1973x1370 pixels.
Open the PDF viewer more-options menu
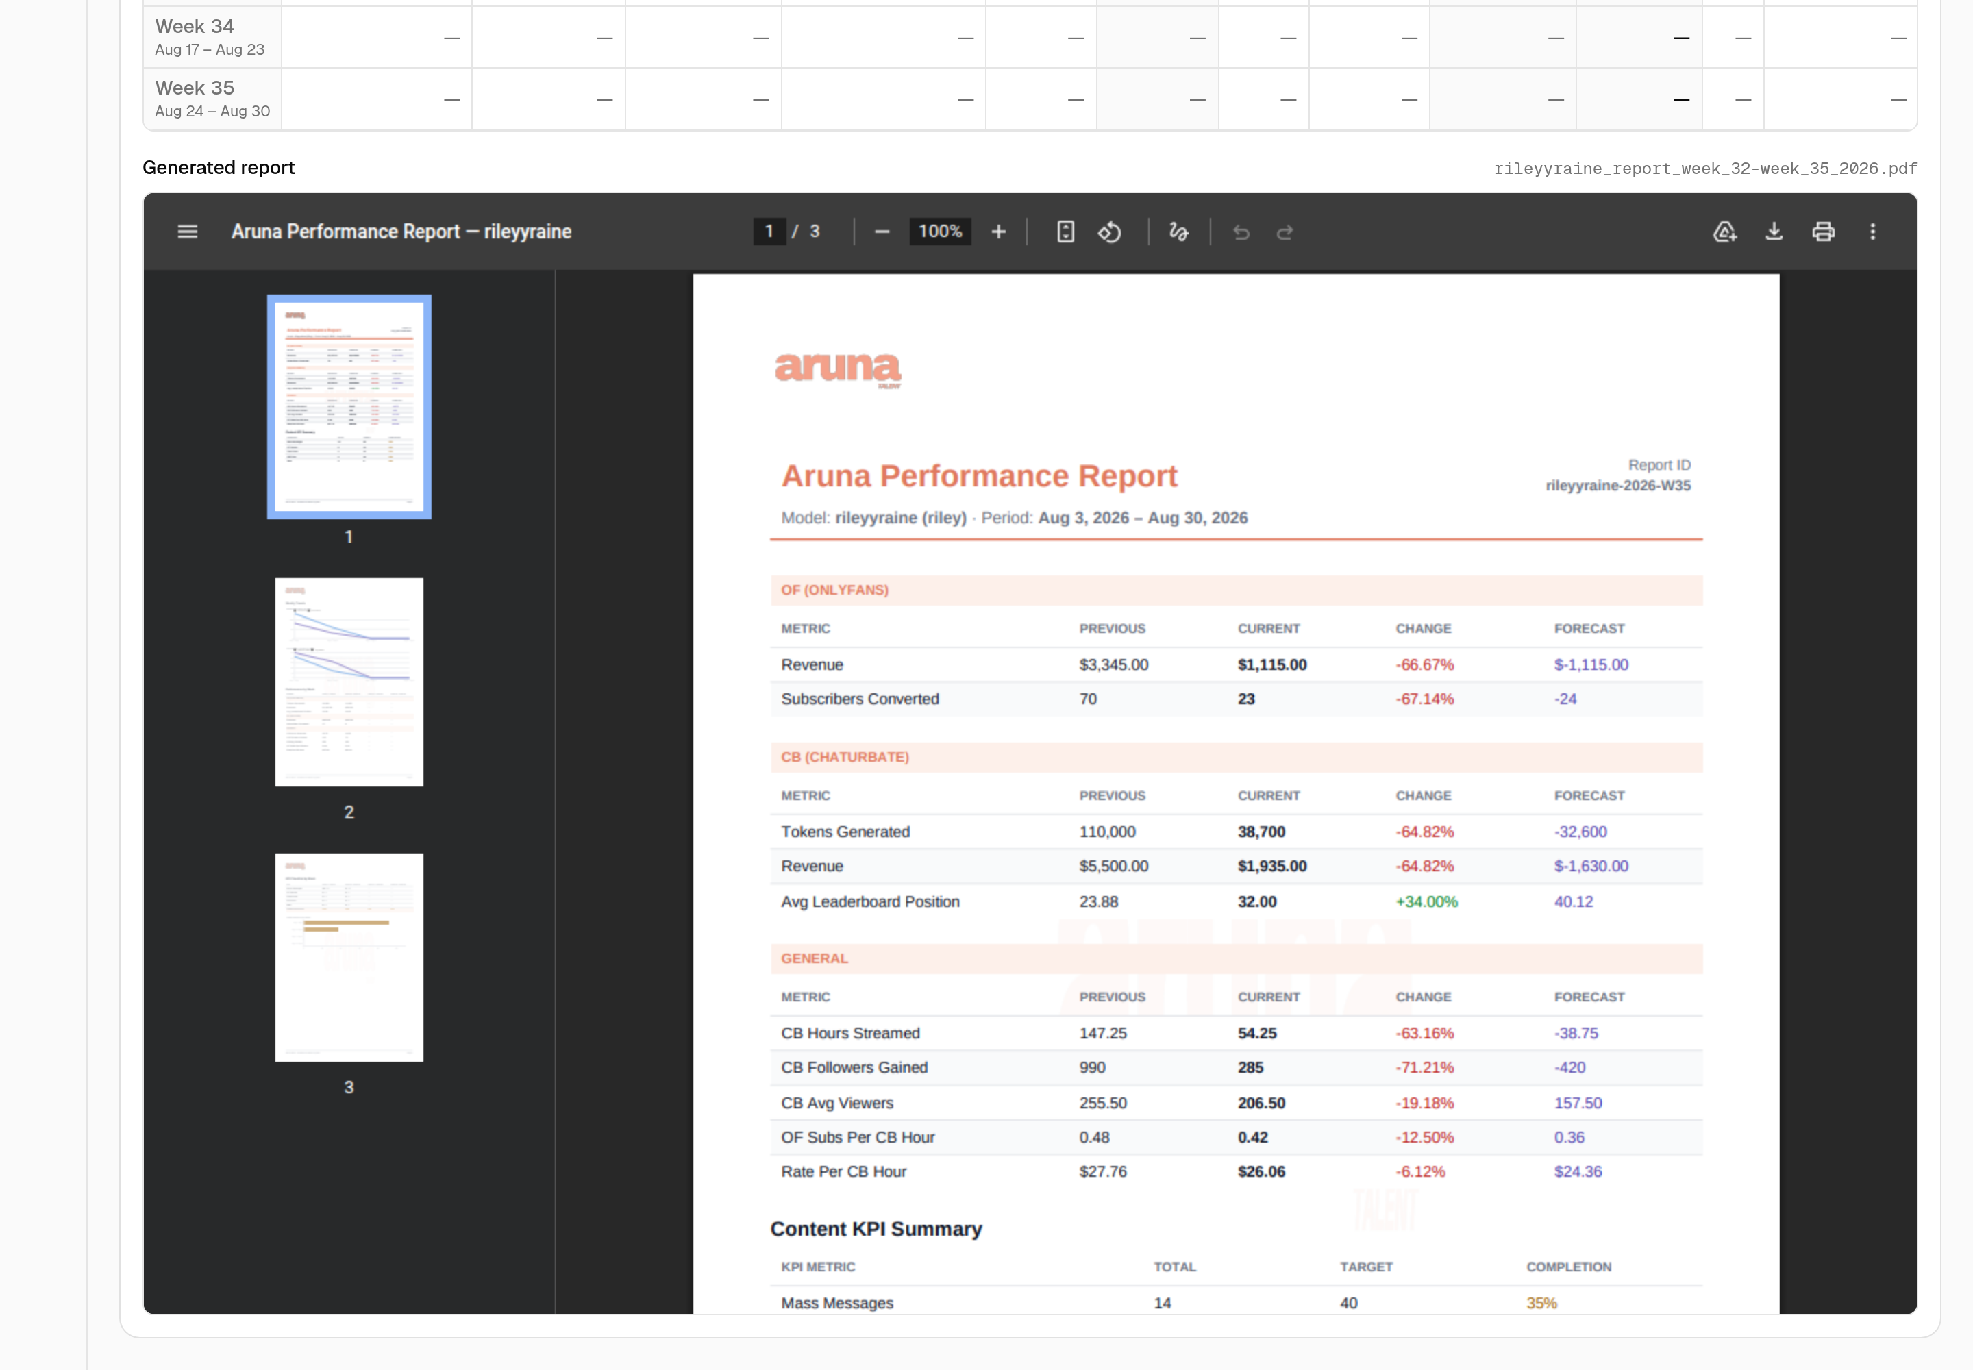pos(1872,232)
